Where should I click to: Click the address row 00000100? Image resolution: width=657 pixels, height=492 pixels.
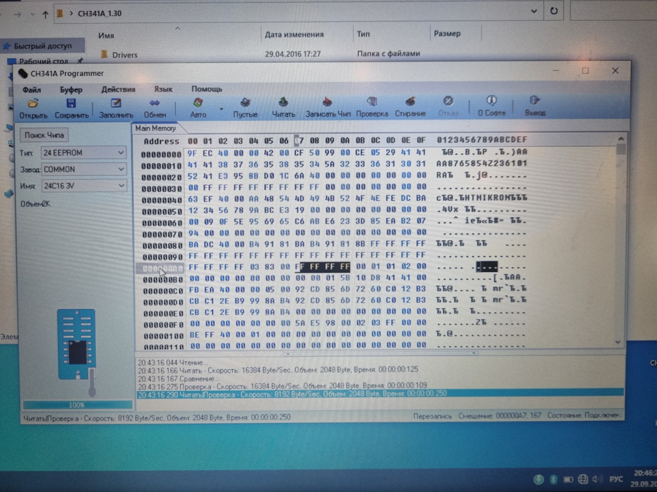click(164, 336)
